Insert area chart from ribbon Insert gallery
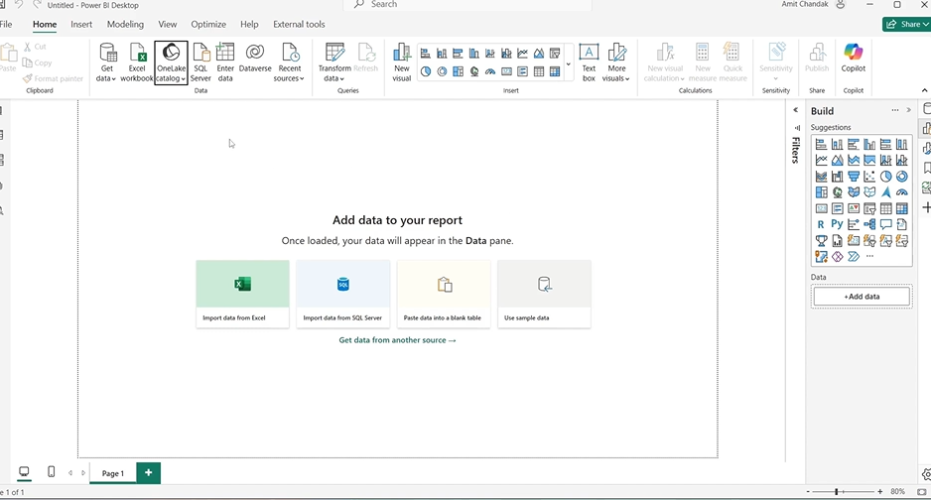The width and height of the screenshot is (931, 500). pyautogui.click(x=539, y=54)
